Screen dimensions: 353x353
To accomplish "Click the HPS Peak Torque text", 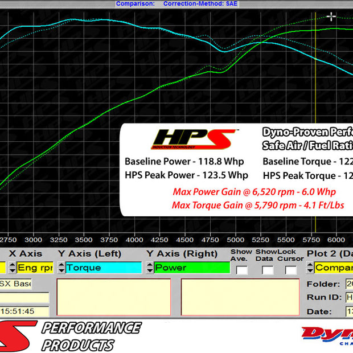I will coord(308,175).
